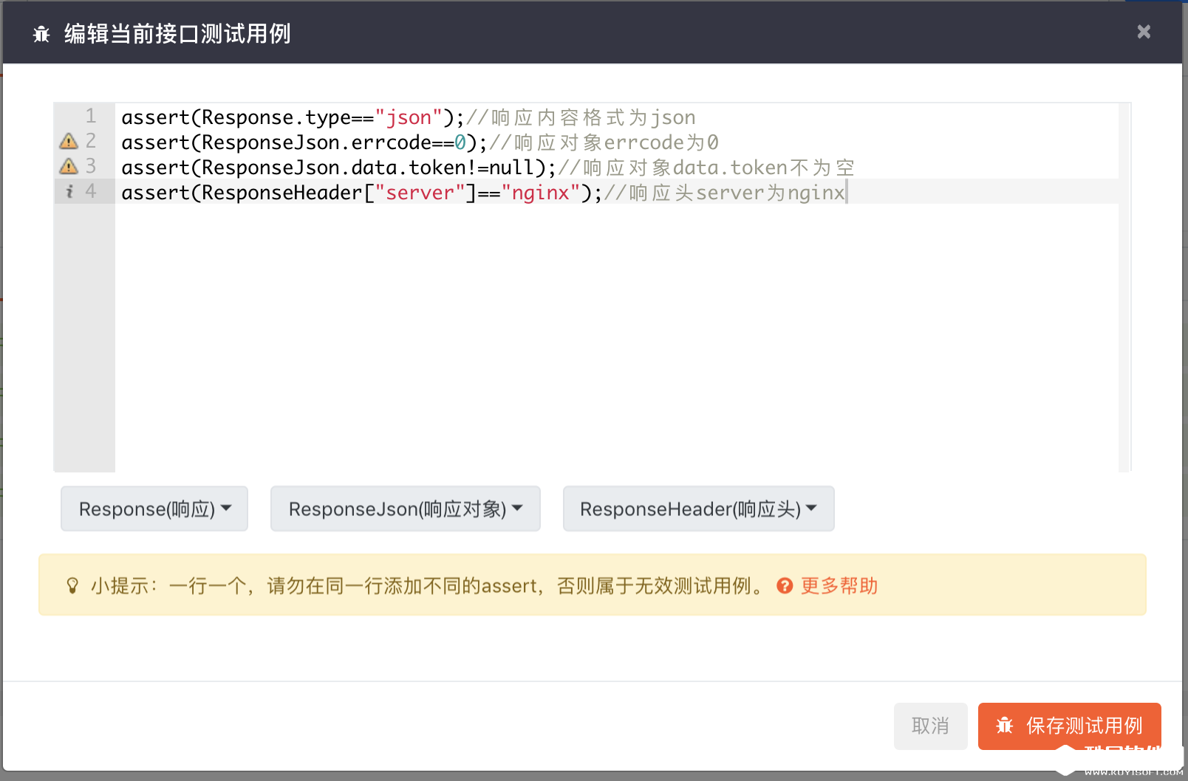1188x781 pixels.
Task: Close the edit test case dialog
Action: point(1144,32)
